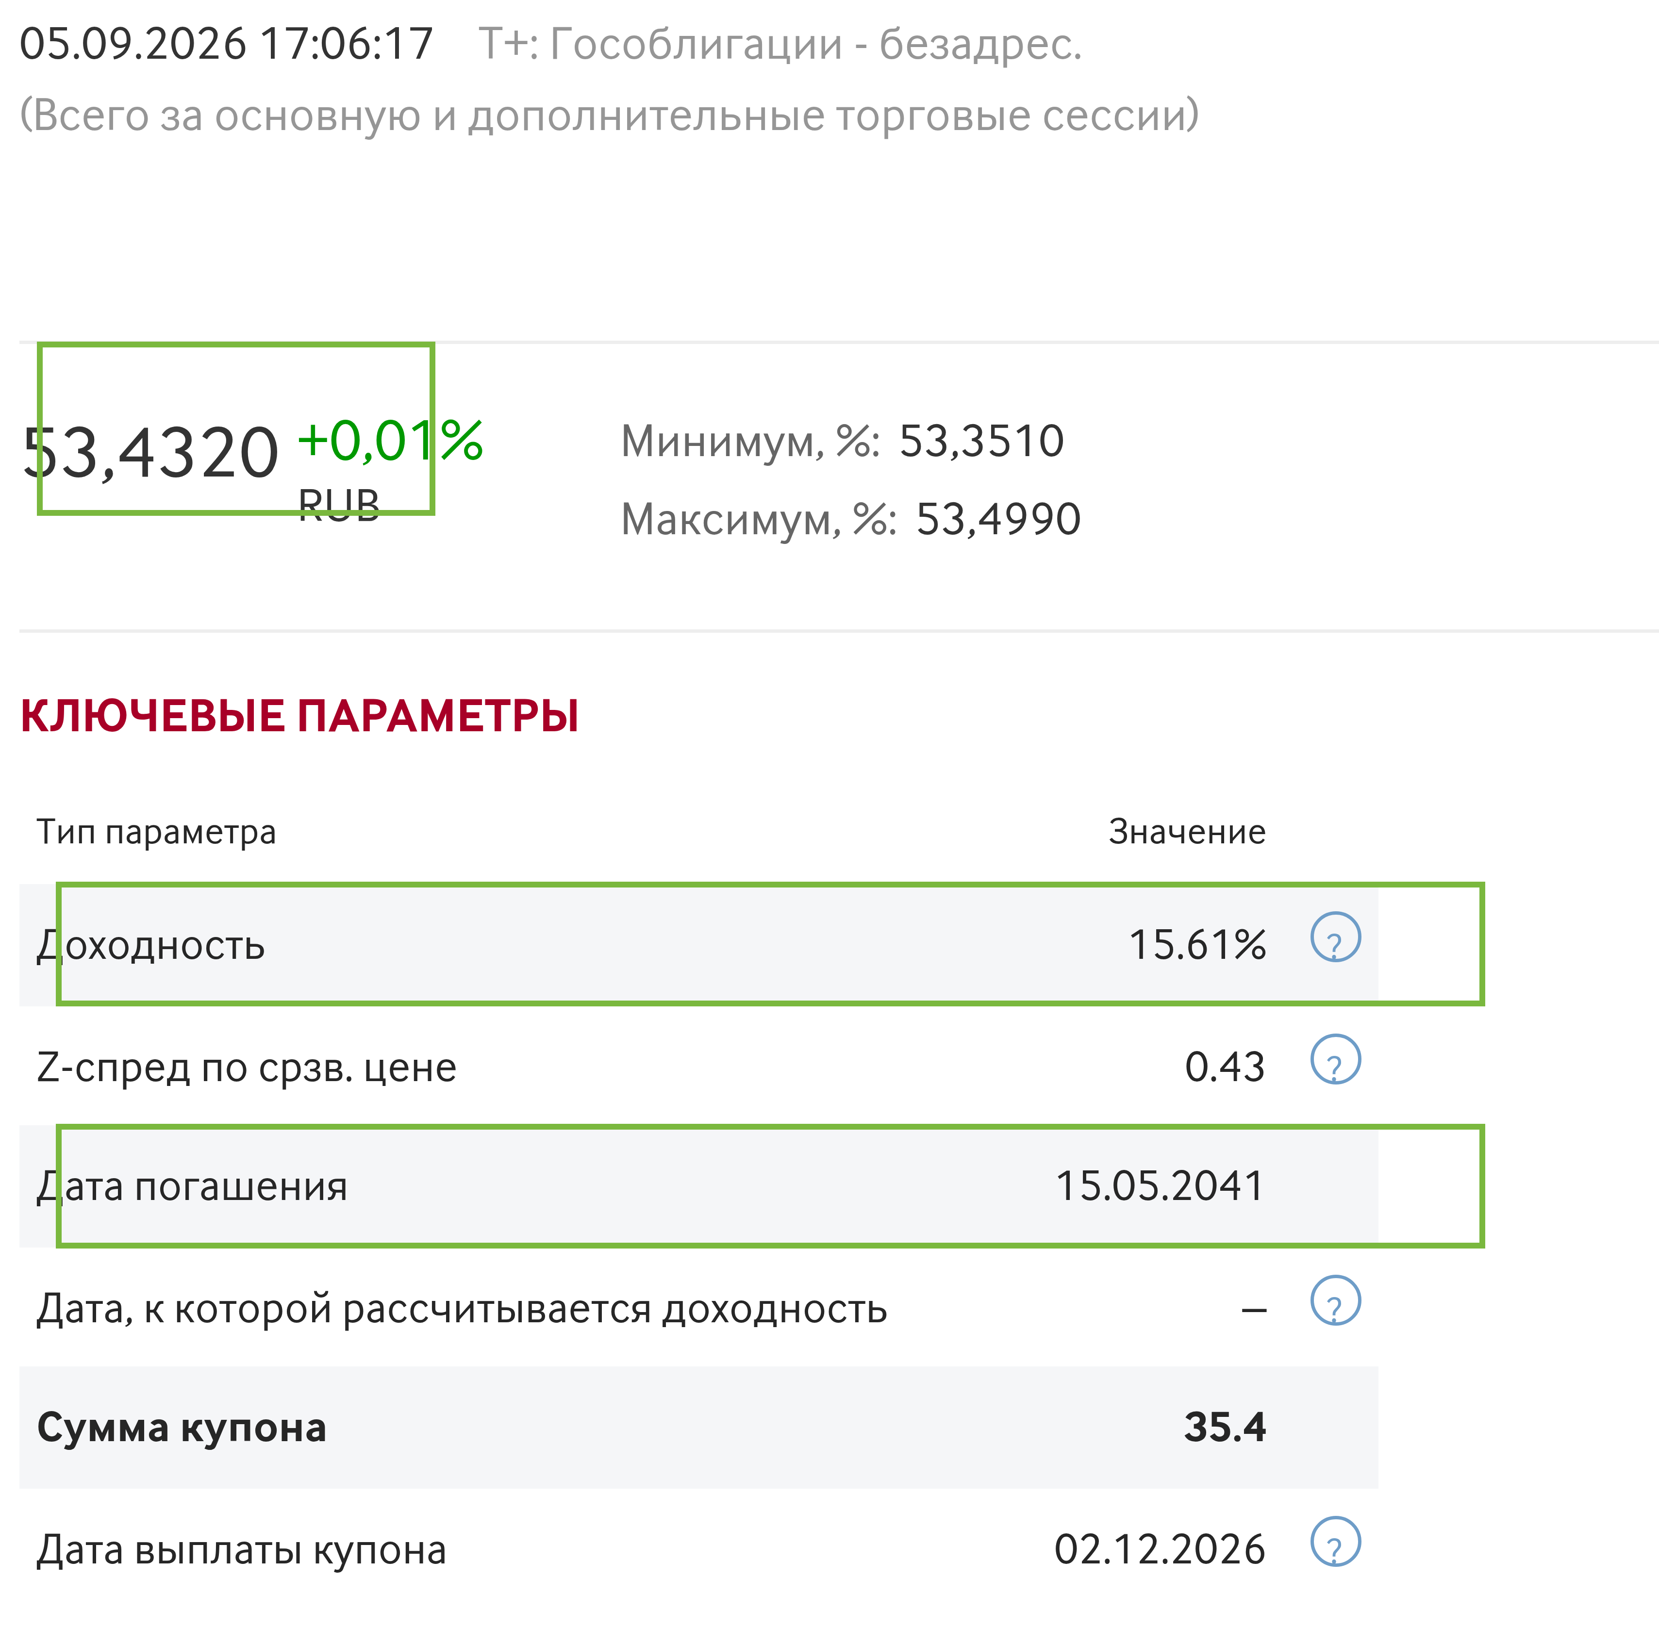Click the 15.61% yield value
The width and height of the screenshot is (1659, 1627).
pyautogui.click(x=1196, y=945)
